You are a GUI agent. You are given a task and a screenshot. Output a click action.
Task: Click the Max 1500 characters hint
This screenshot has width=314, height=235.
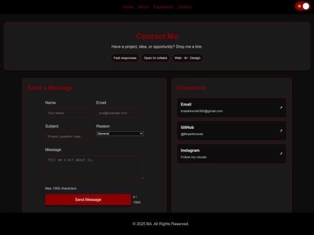tap(60, 189)
